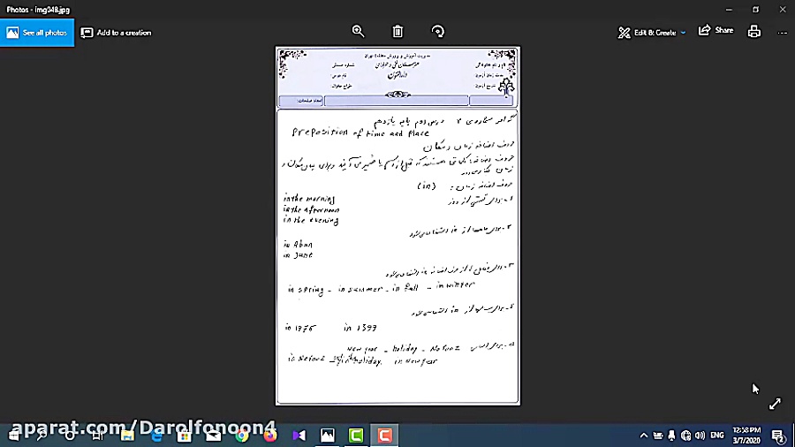The image size is (795, 447).
Task: Launch Google Chrome from the taskbar
Action: coord(242,436)
